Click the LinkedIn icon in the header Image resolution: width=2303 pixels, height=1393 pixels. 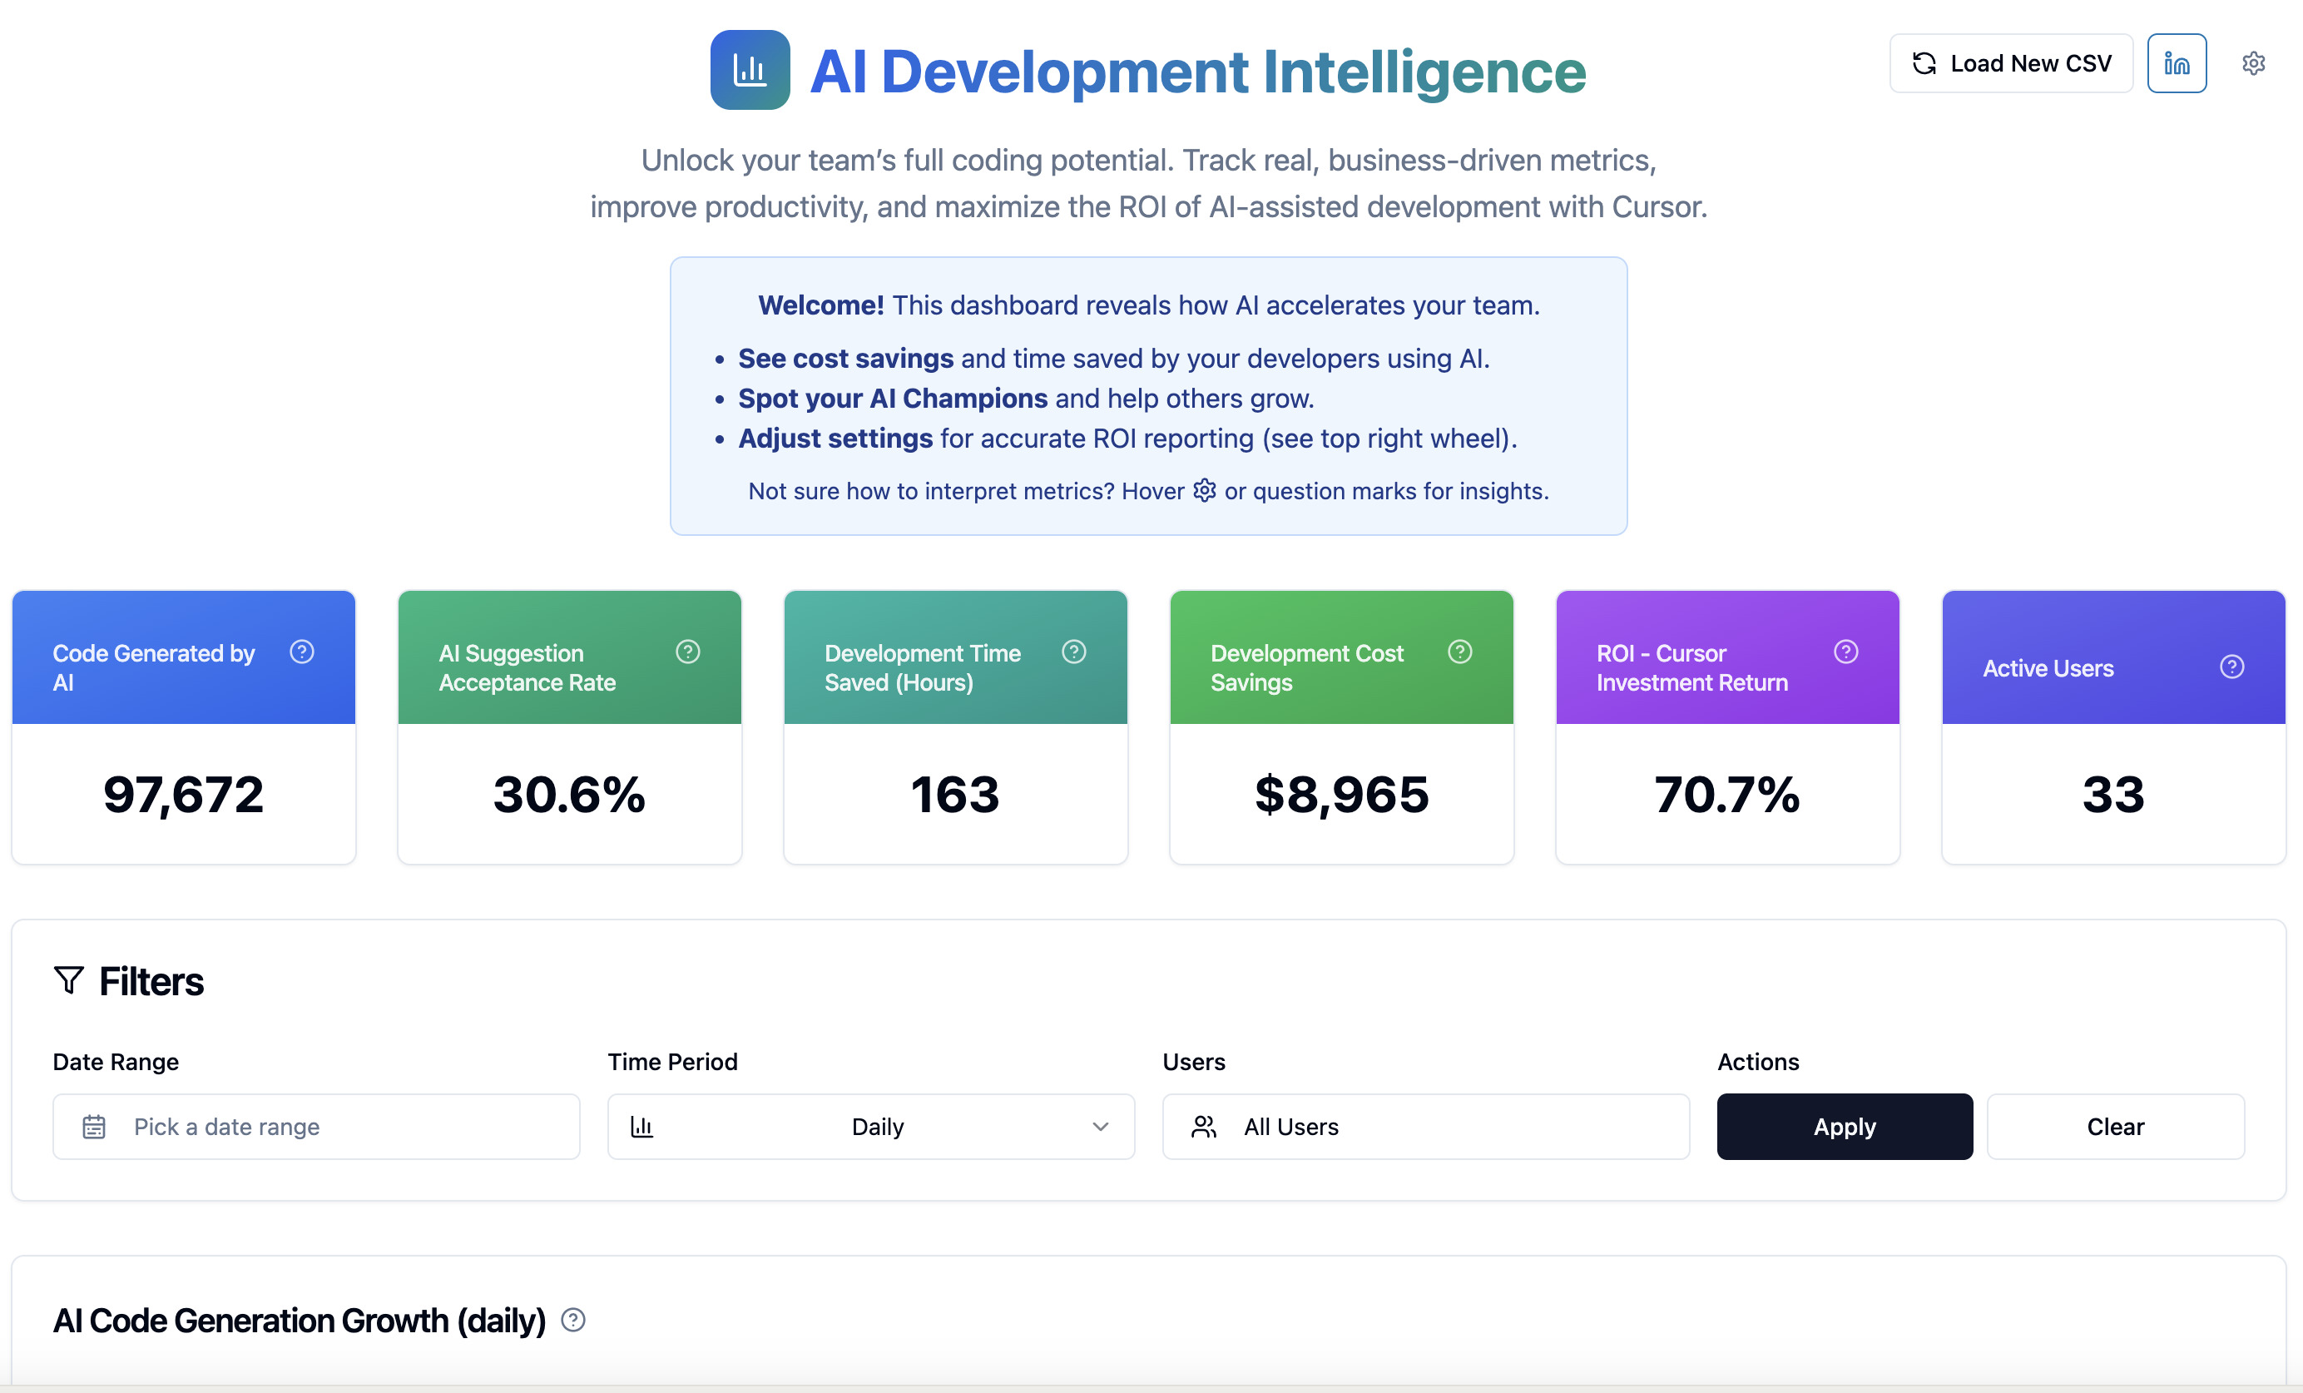coord(2177,62)
